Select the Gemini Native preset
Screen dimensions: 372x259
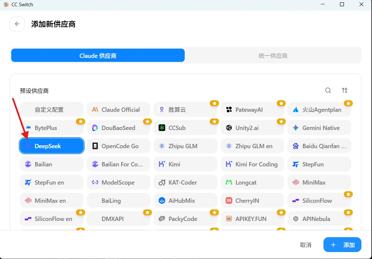(319, 128)
